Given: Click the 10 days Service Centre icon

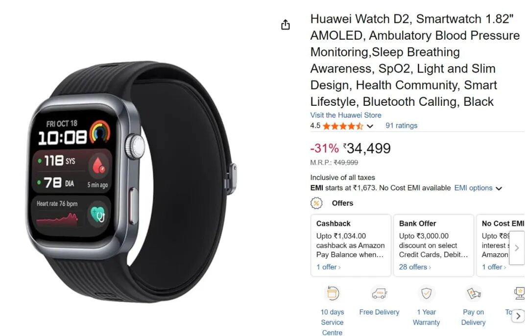Looking at the screenshot, I should tap(332, 293).
